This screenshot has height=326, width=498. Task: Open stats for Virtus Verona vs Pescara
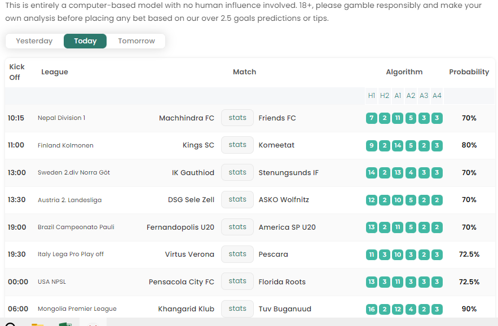click(237, 254)
